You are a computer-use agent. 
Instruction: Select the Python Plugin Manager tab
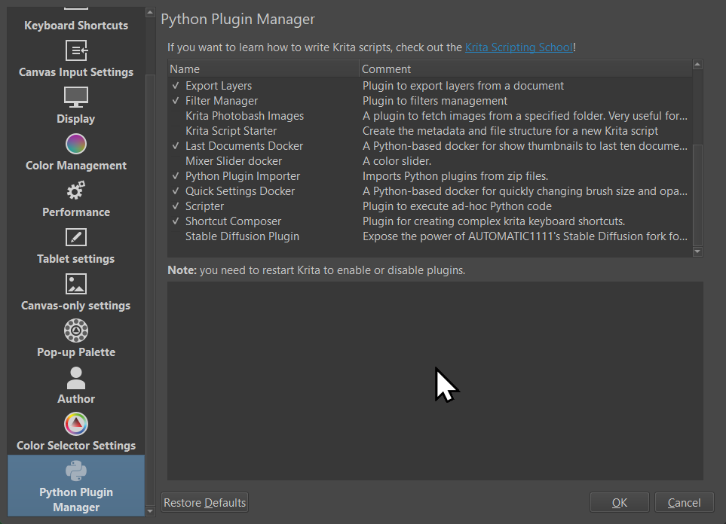coord(76,486)
